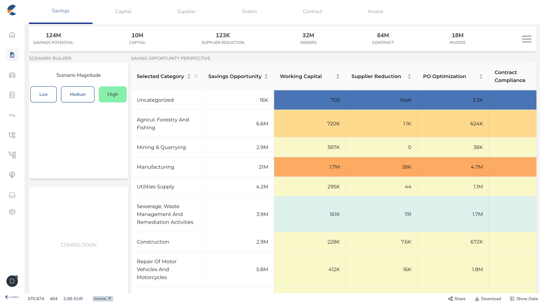Select the Manufacturing row
Viewport: 540px width, 303px height.
point(334,167)
